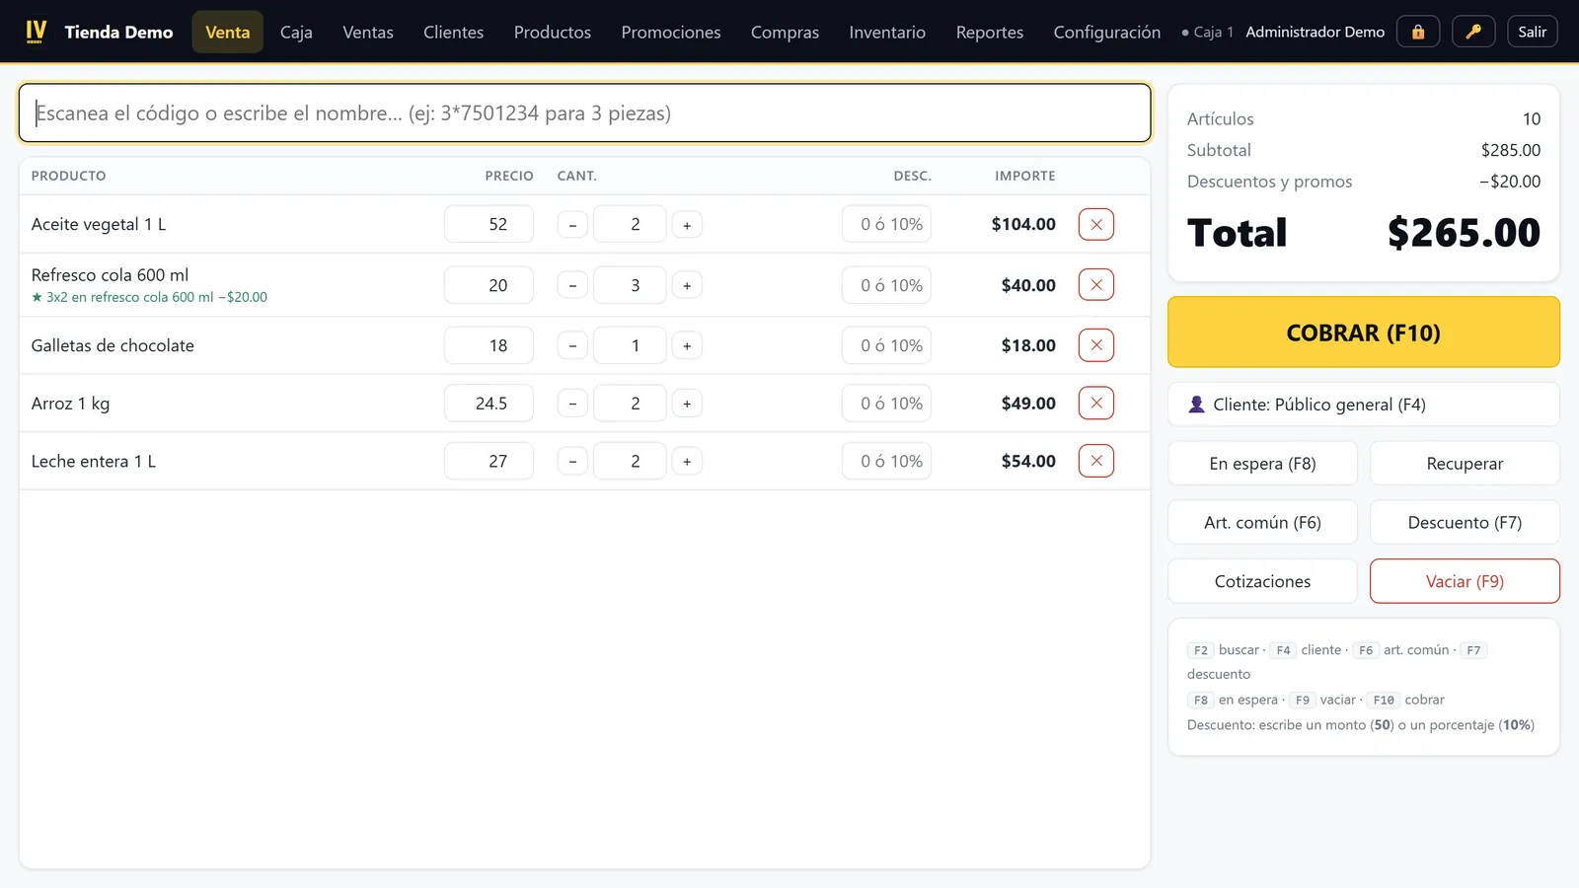The width and height of the screenshot is (1579, 888).
Task: Open the Clientes tab
Action: 454,32
